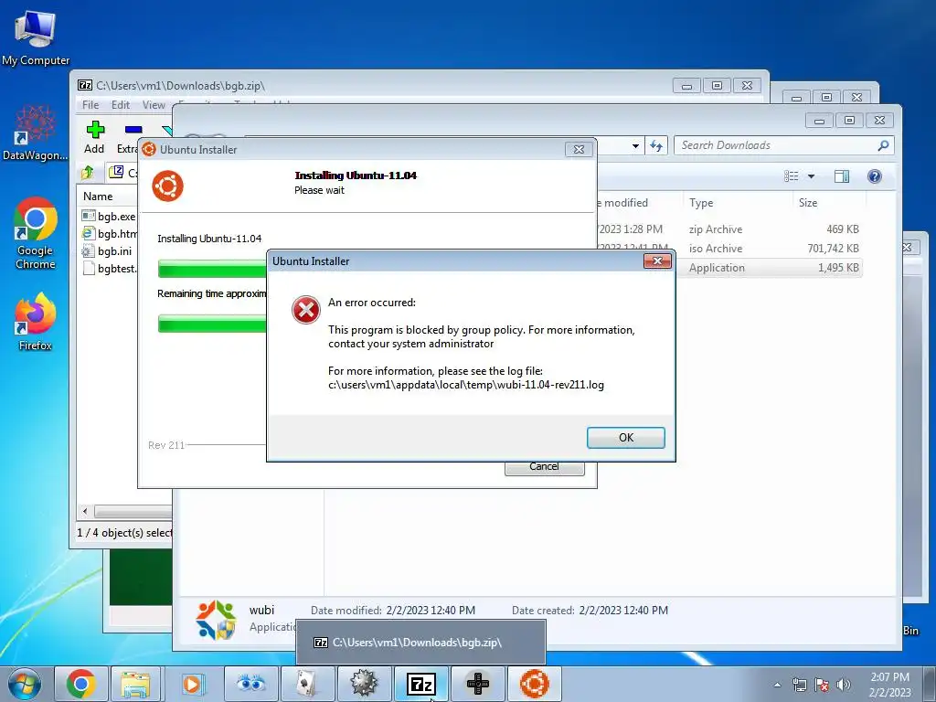Image resolution: width=936 pixels, height=702 pixels.
Task: Click OK in the error dialog
Action: 625,438
